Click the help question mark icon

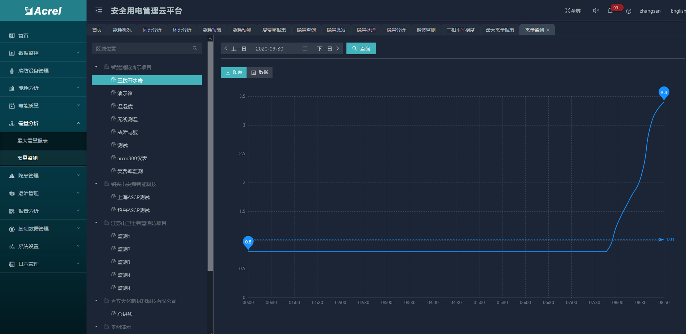point(629,11)
